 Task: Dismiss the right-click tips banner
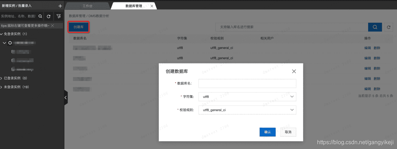point(52,26)
